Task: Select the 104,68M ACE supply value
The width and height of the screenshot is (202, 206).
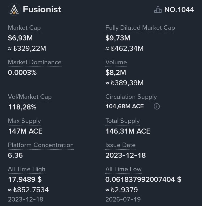Action: point(125,106)
